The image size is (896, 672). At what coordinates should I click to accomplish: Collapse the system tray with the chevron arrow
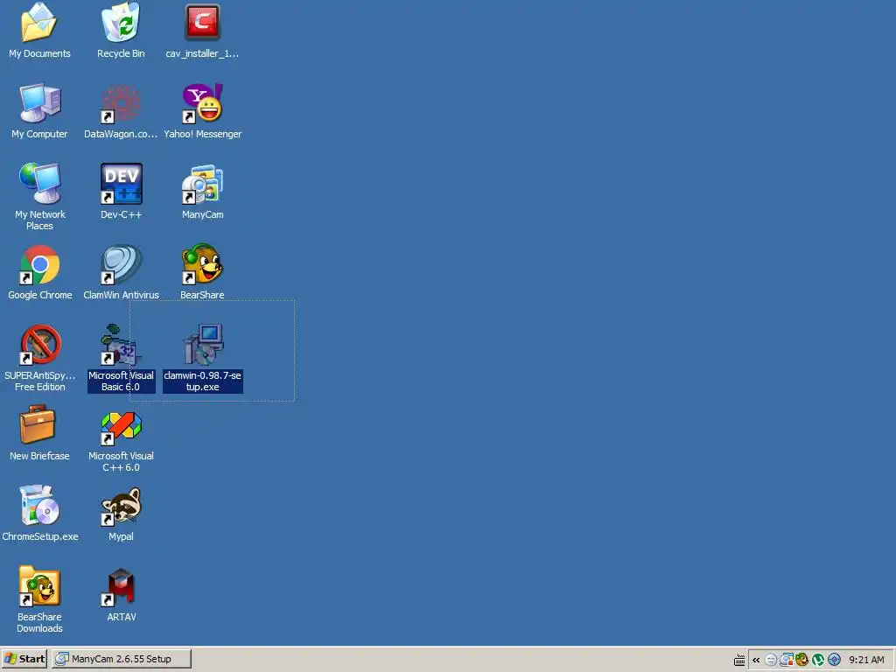(756, 660)
